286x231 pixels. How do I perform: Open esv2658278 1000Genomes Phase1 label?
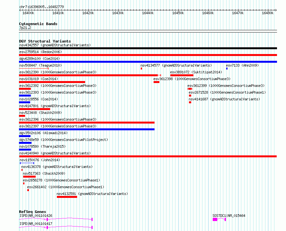pos(61,180)
